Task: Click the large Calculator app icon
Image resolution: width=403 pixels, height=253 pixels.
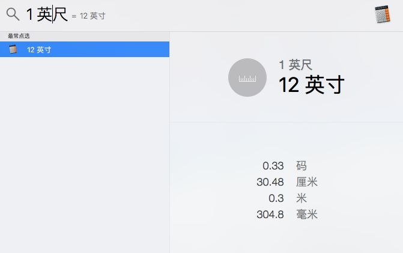Action: pyautogui.click(x=385, y=15)
